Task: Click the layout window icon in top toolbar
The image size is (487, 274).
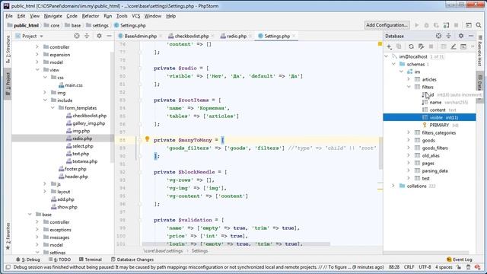Action: pyautogui.click(x=469, y=25)
